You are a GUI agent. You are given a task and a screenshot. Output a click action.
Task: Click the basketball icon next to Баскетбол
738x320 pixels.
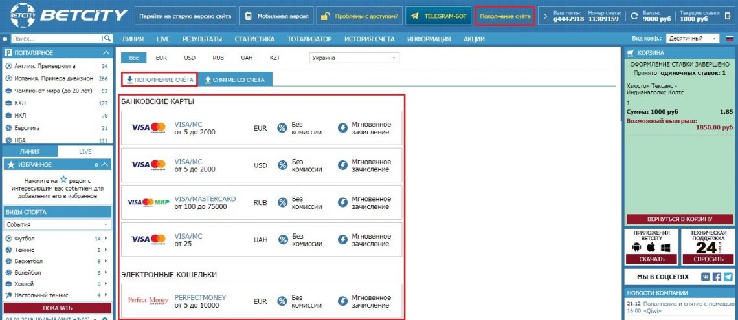[8, 261]
